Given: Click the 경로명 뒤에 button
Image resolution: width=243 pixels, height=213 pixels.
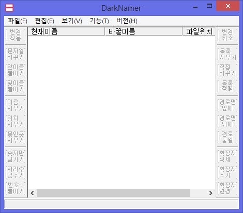Looking at the screenshot, I should pyautogui.click(x=227, y=121).
